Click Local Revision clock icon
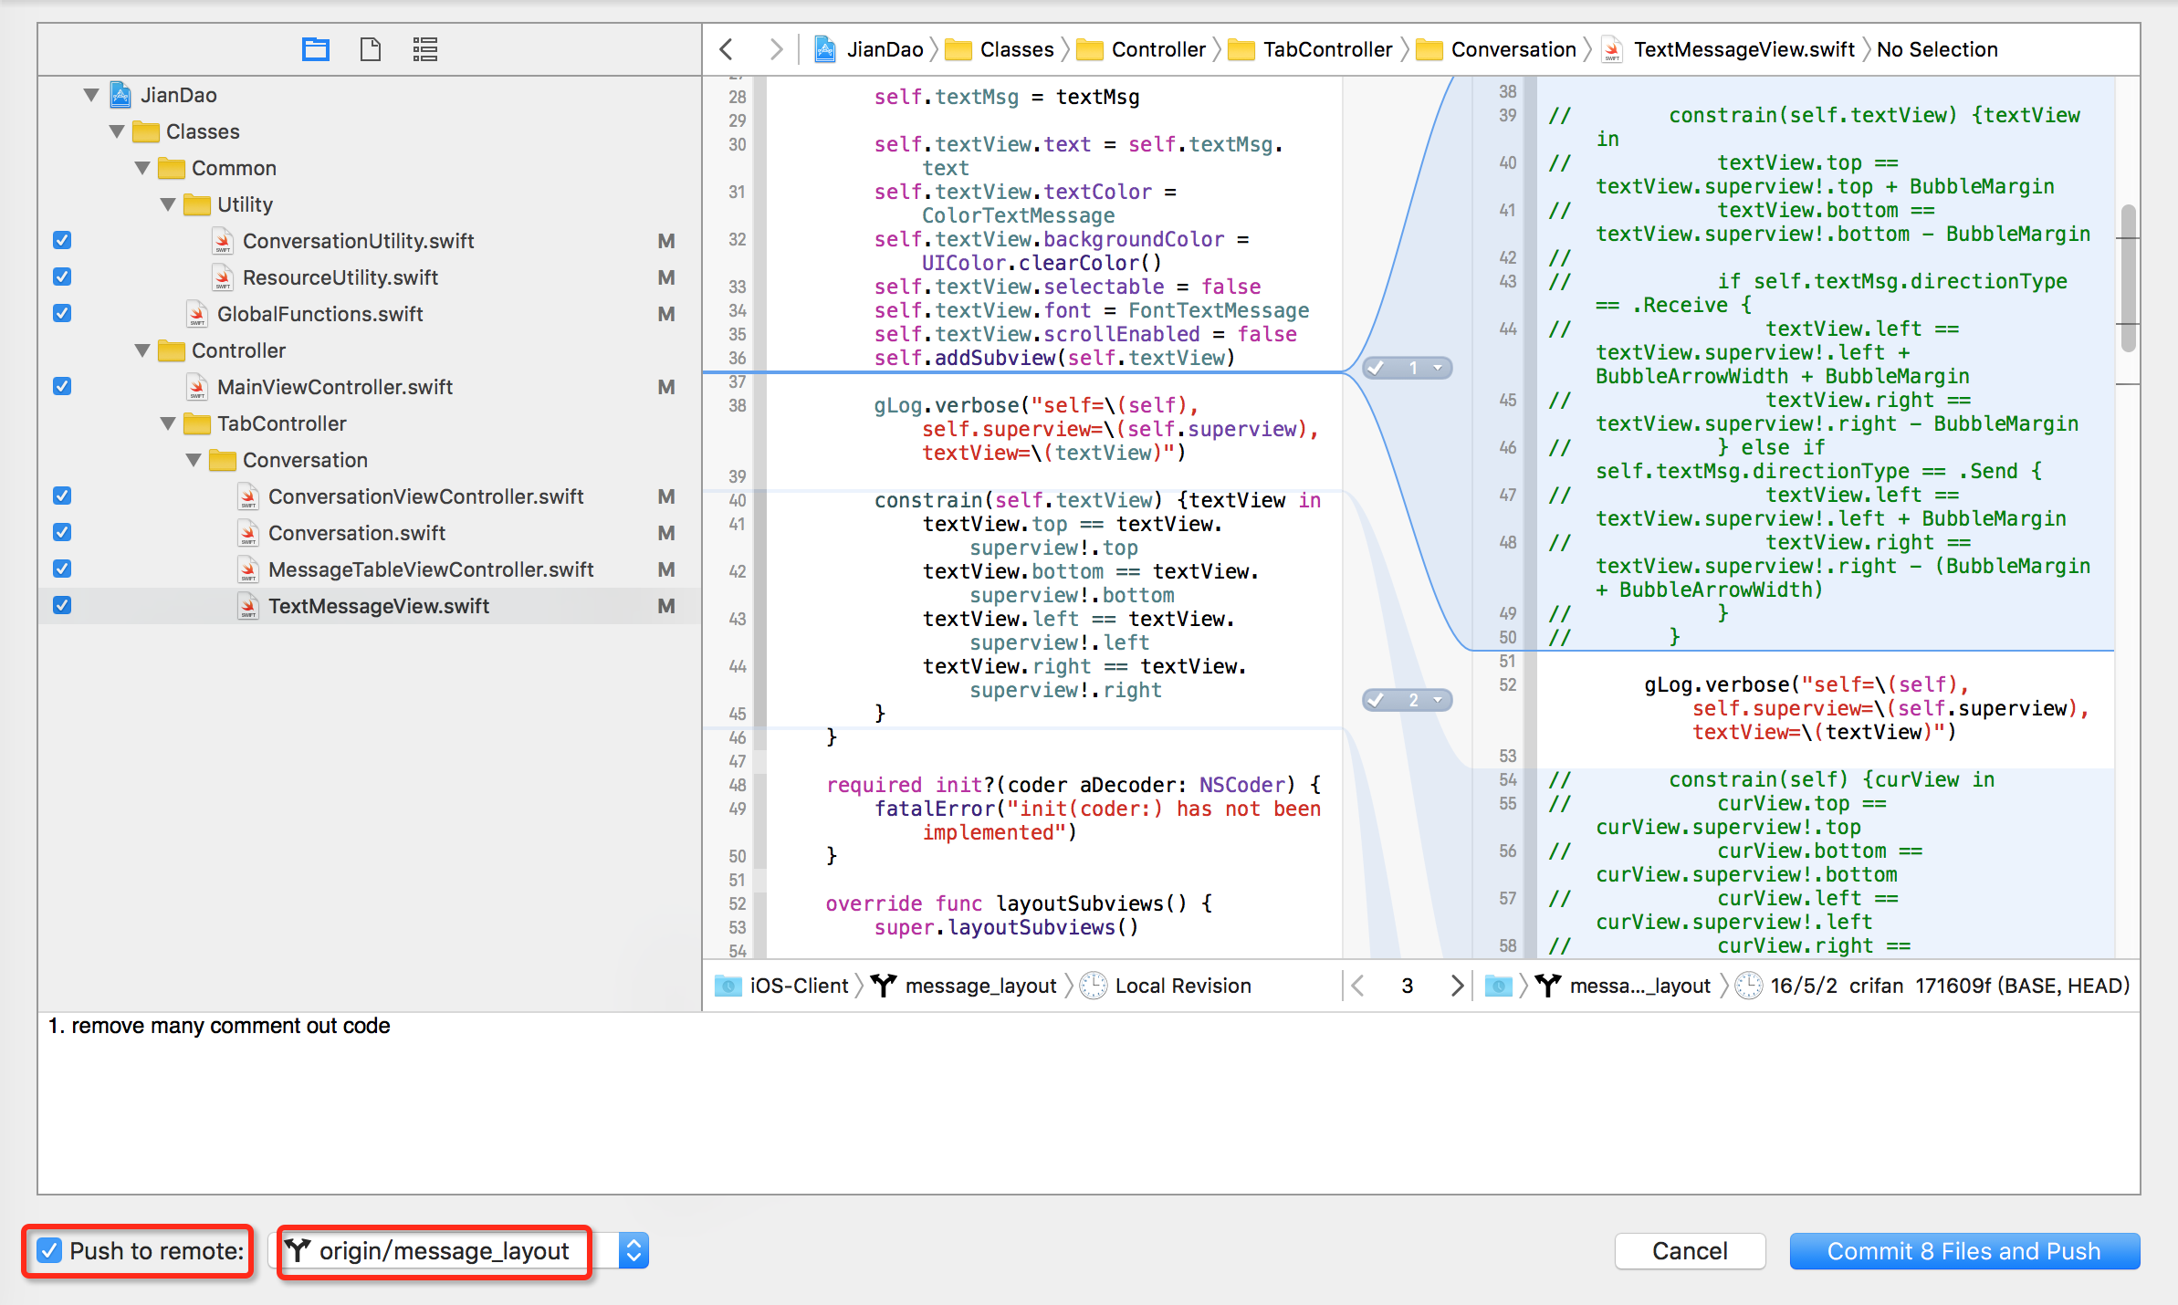The height and width of the screenshot is (1305, 2178). click(x=1093, y=986)
